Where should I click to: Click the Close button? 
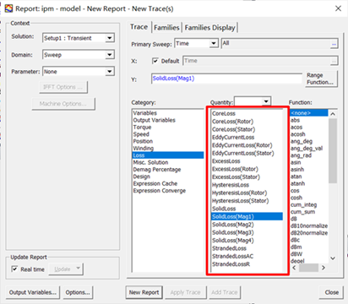tap(332, 292)
